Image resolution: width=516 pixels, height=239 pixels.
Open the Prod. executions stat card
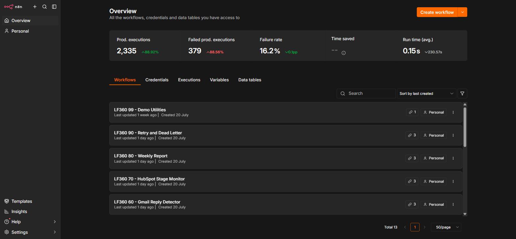pos(145,45)
